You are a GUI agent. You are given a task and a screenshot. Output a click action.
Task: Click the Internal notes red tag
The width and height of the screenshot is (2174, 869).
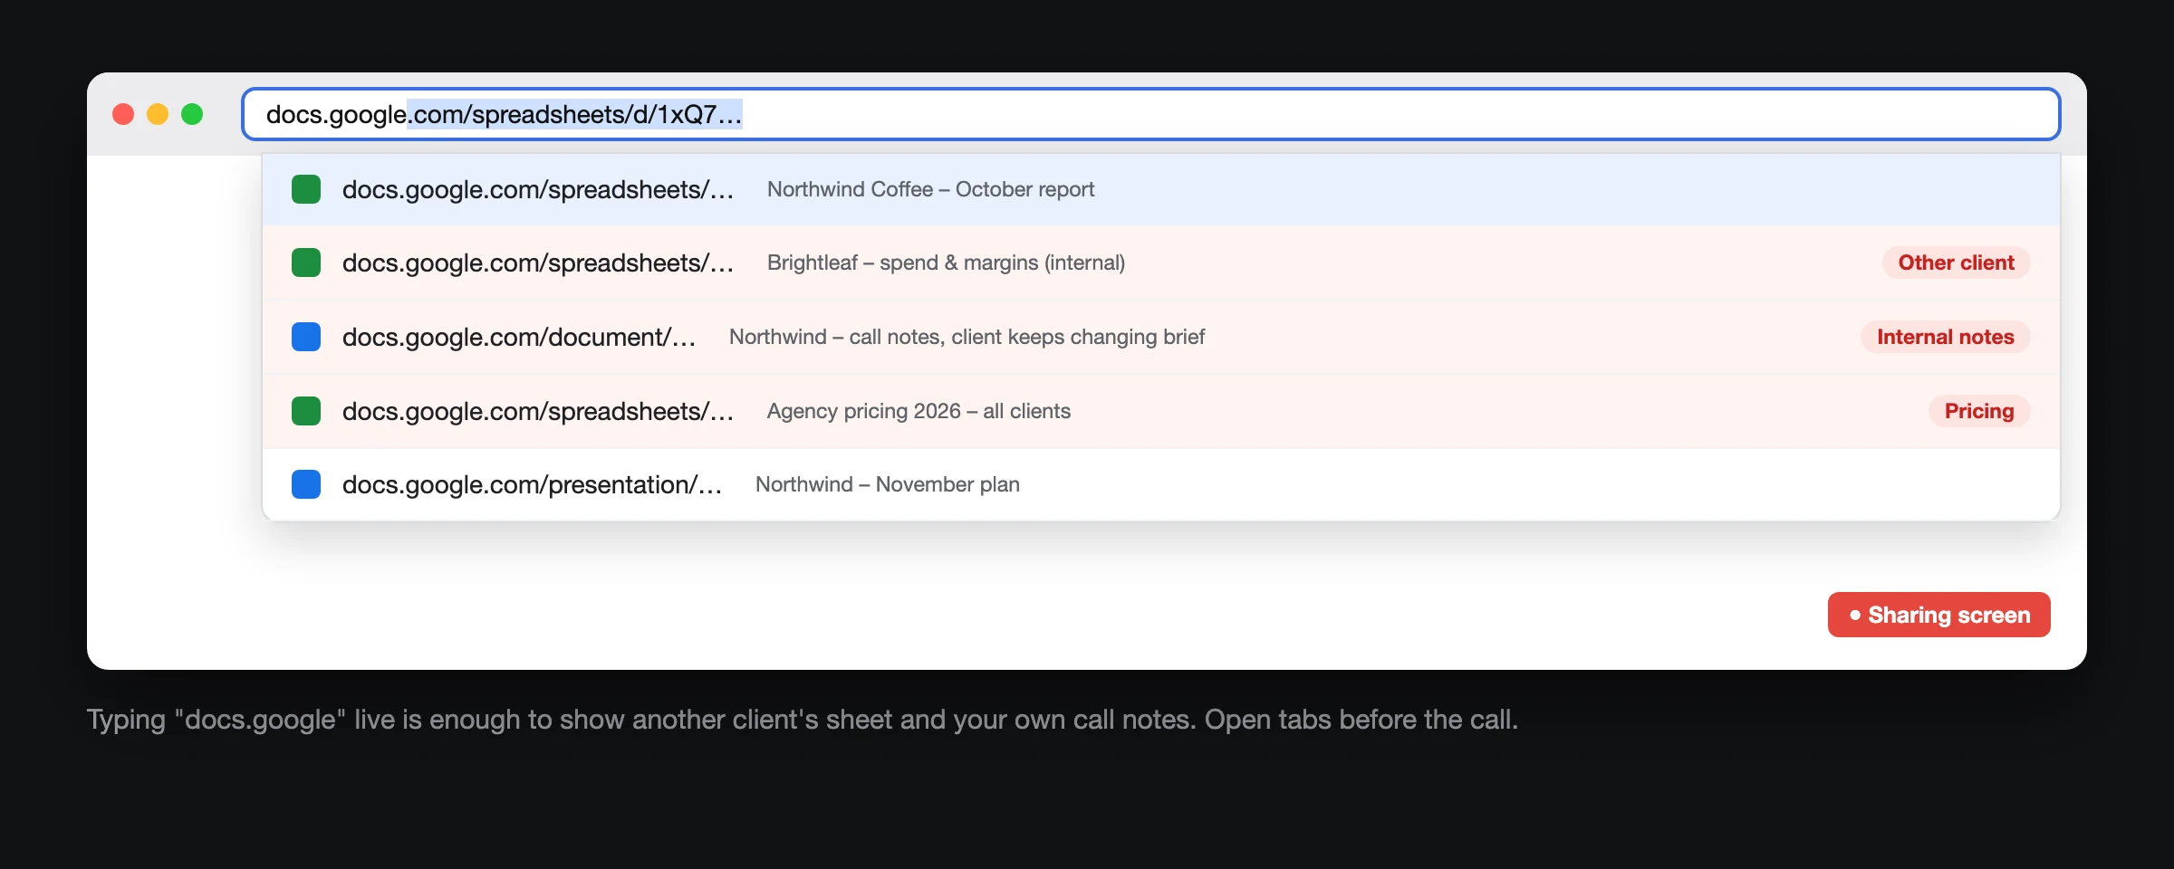coord(1945,337)
